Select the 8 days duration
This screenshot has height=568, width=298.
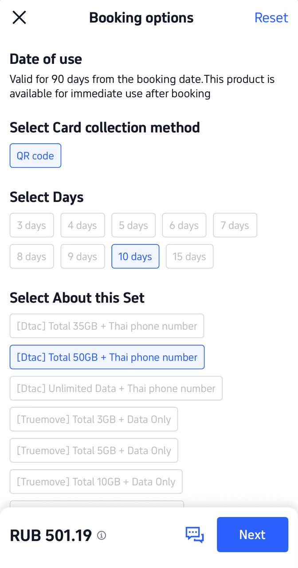(31, 256)
